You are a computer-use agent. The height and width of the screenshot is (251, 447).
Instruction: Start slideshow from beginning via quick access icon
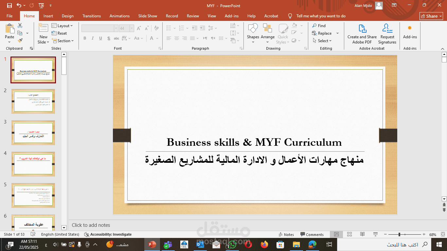(41, 6)
